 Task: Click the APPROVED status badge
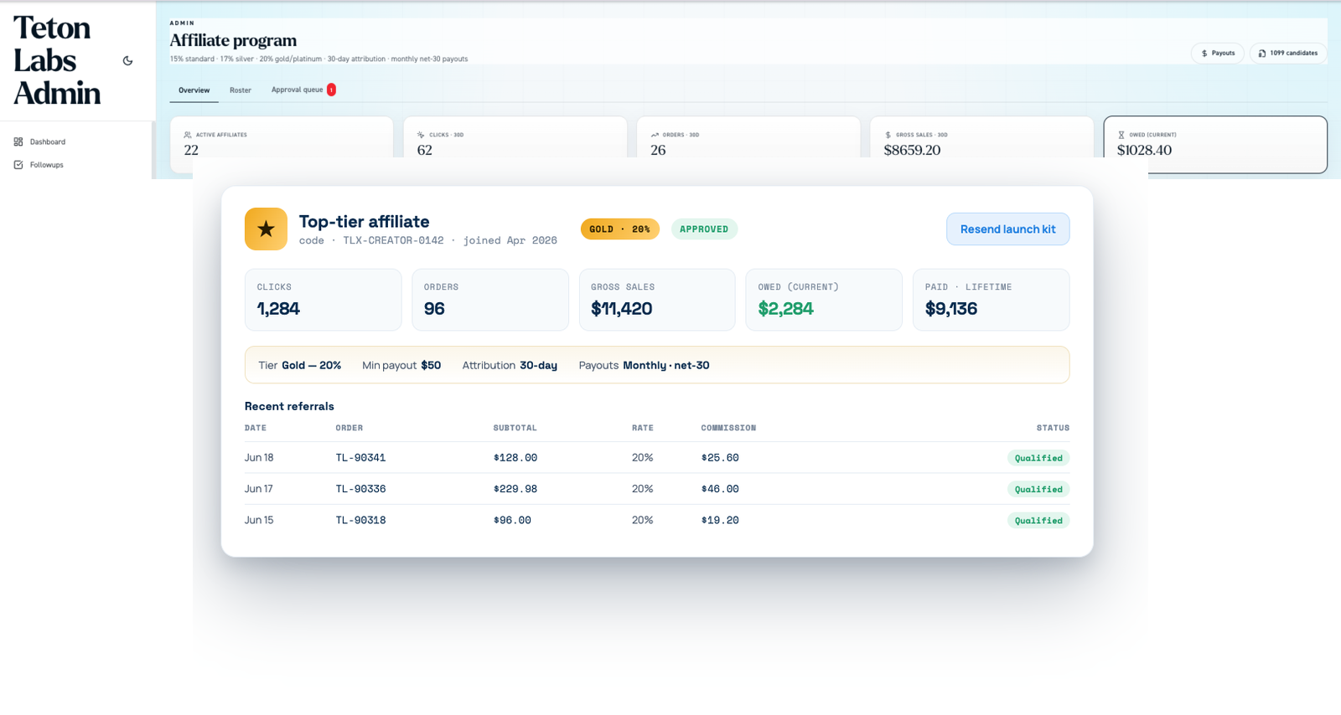tap(704, 229)
